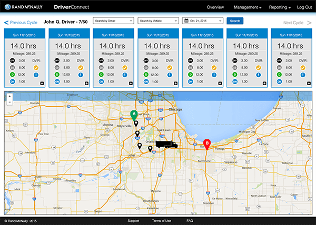Screen dimensions: 316x225
Task: Click the black pin just below marker A
Action: click(x=136, y=124)
